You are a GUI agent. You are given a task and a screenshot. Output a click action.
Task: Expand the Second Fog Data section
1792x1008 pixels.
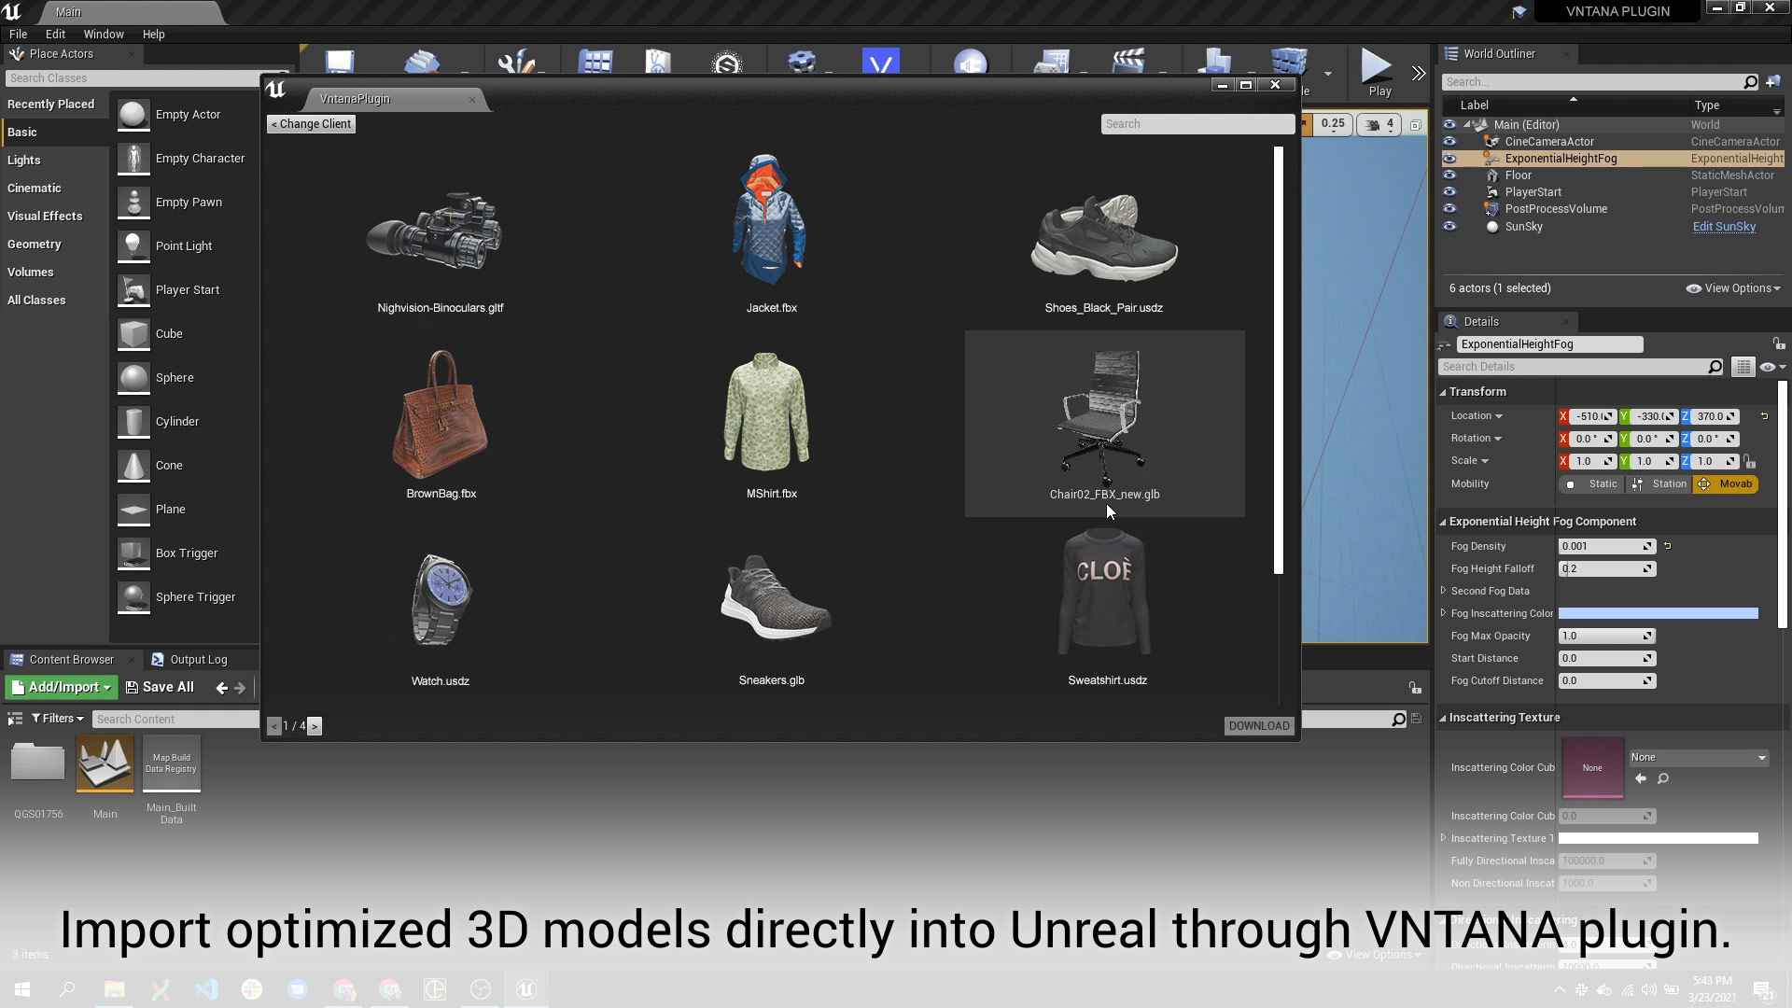coord(1444,591)
